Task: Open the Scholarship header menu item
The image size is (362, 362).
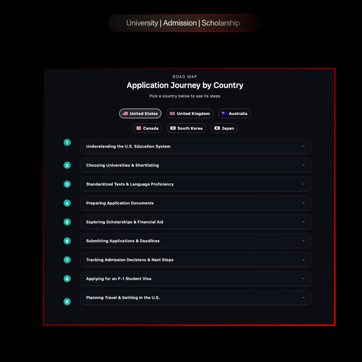Action: (221, 23)
